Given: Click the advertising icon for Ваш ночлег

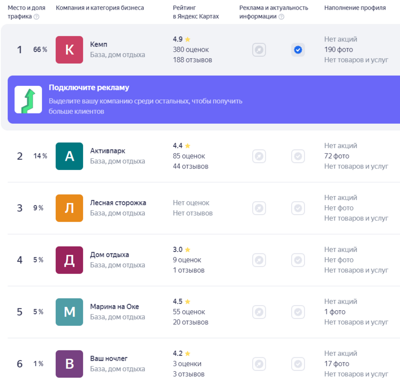Looking at the screenshot, I should [x=259, y=364].
